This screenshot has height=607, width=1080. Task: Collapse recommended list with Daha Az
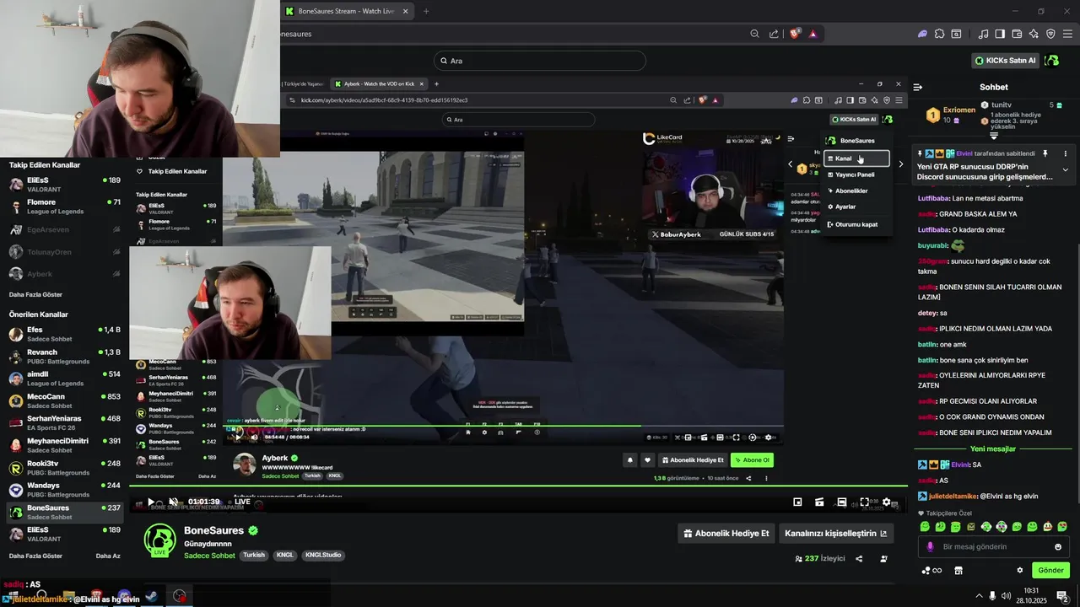[x=108, y=556]
